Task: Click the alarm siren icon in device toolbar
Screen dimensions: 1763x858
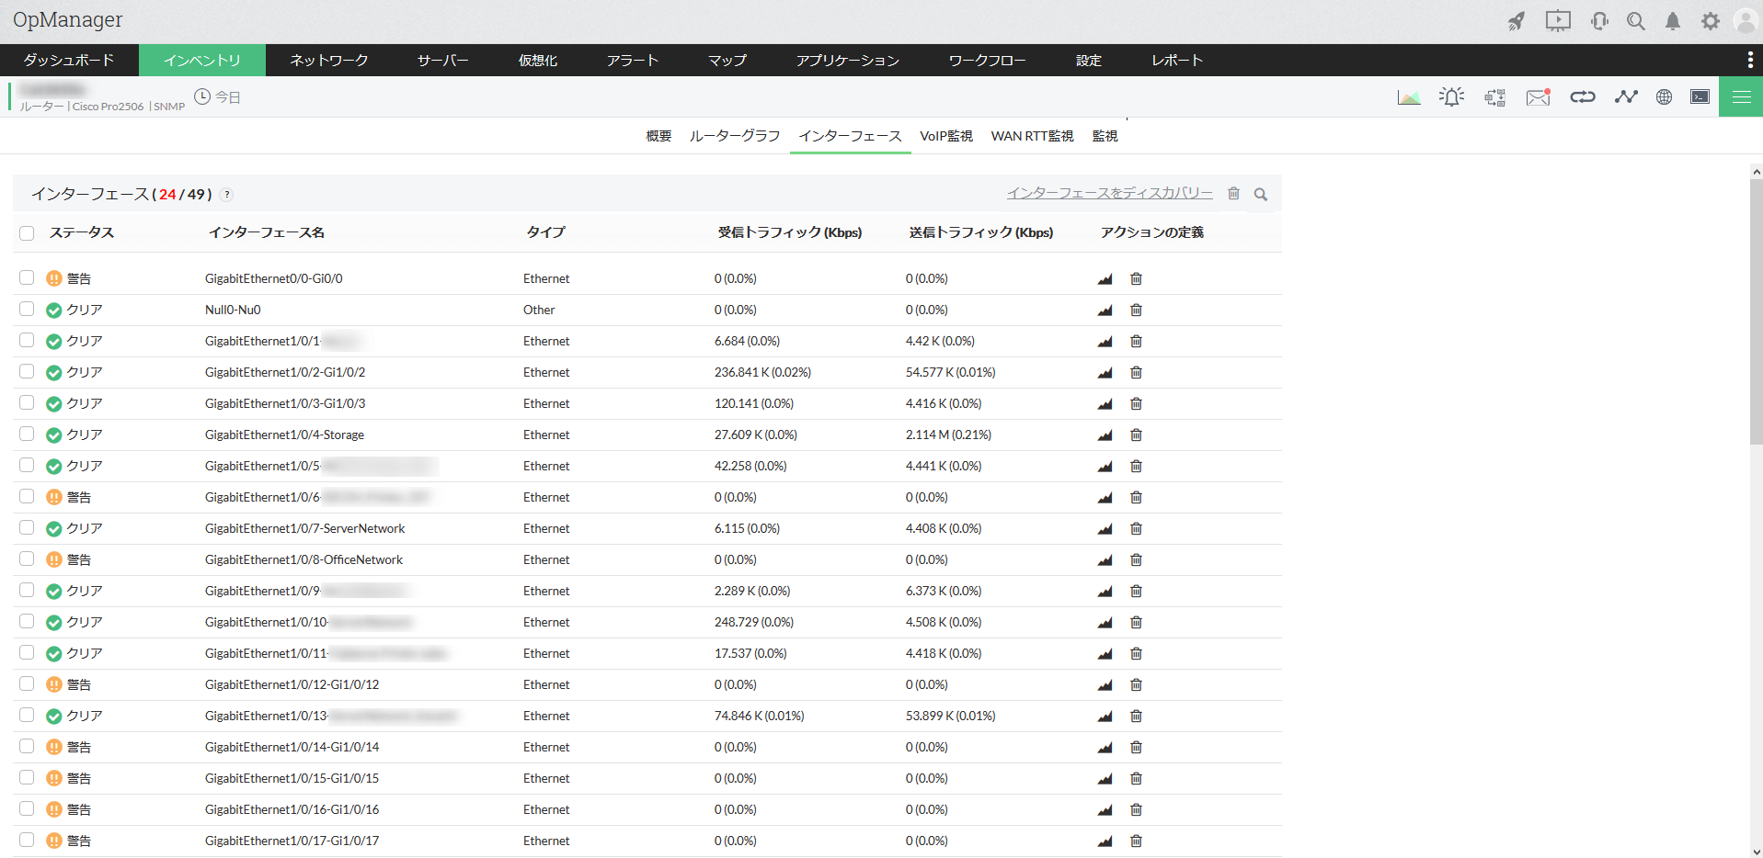Action: pos(1452,96)
